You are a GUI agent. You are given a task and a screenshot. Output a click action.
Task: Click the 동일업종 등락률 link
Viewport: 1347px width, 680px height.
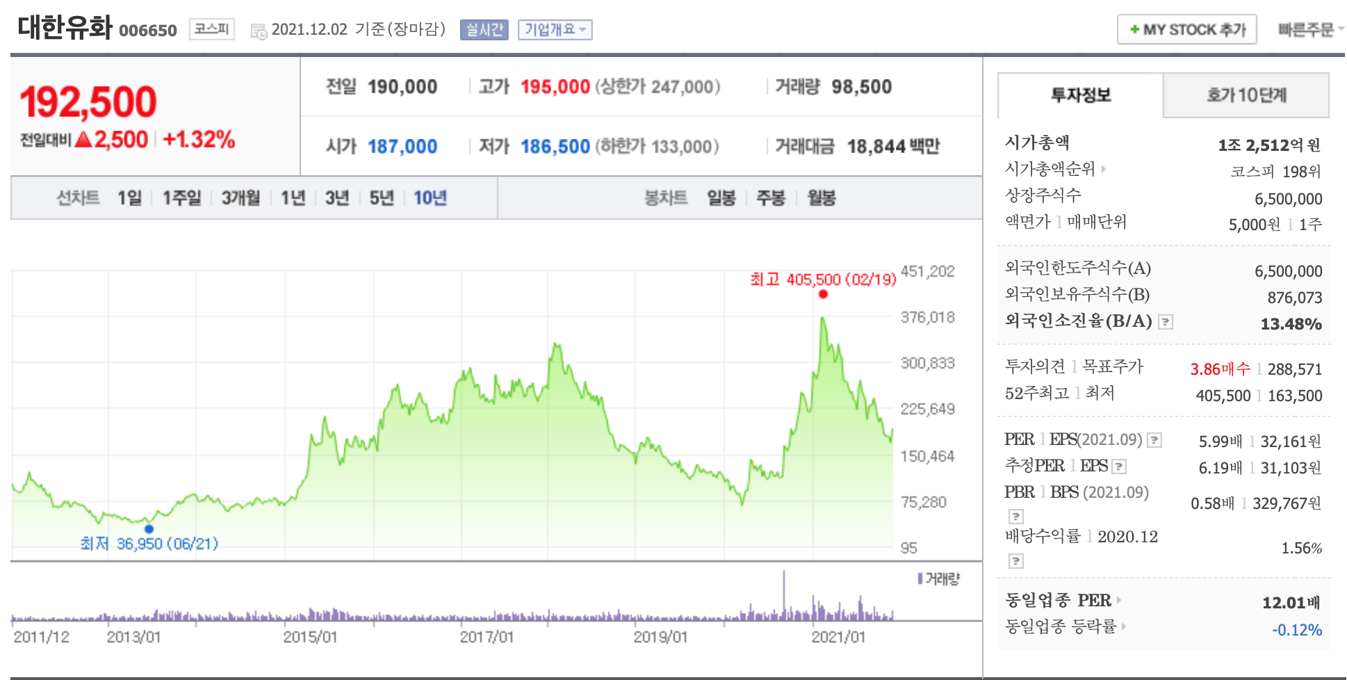pos(1061,626)
